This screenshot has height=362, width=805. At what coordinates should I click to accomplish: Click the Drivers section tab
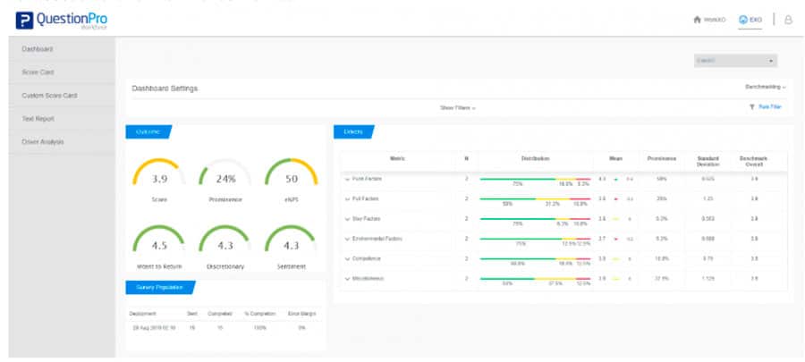pyautogui.click(x=353, y=131)
